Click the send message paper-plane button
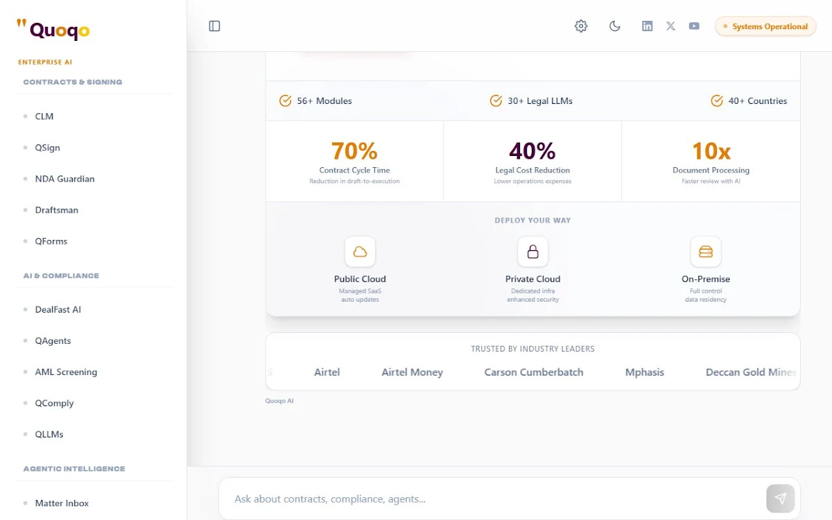The image size is (832, 520). click(x=780, y=499)
